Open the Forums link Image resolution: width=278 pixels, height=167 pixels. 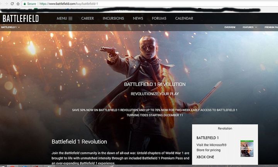[159, 18]
